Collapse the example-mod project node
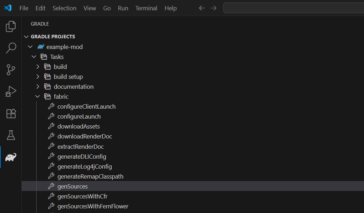The width and height of the screenshot is (364, 213). tap(30, 47)
